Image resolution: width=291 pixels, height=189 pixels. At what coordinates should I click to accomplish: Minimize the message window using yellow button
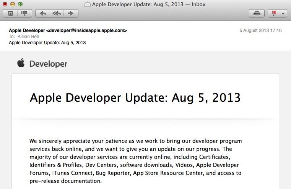click(x=13, y=5)
